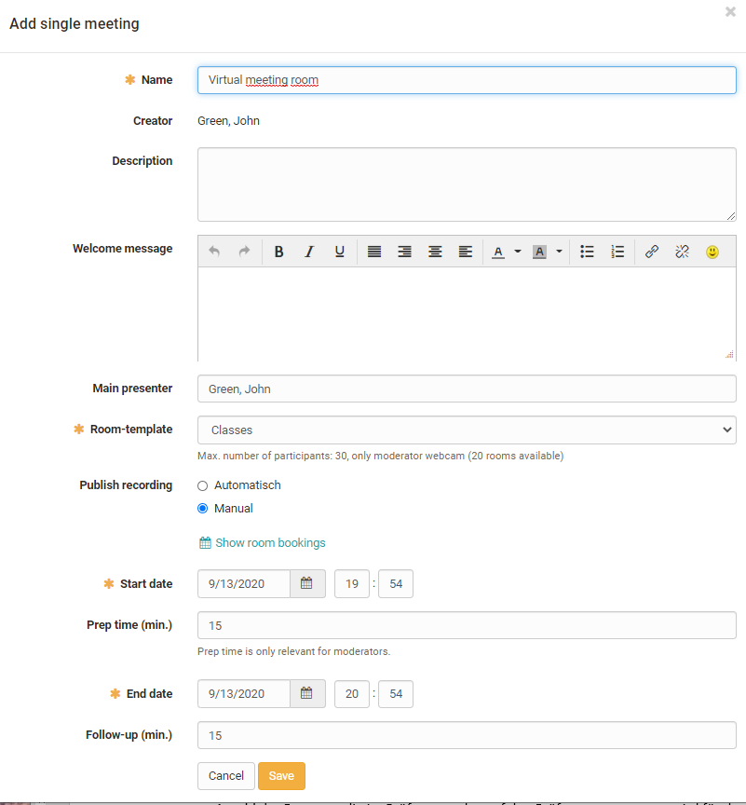The width and height of the screenshot is (746, 805).
Task: Toggle italic text in welcome message
Action: tap(309, 252)
